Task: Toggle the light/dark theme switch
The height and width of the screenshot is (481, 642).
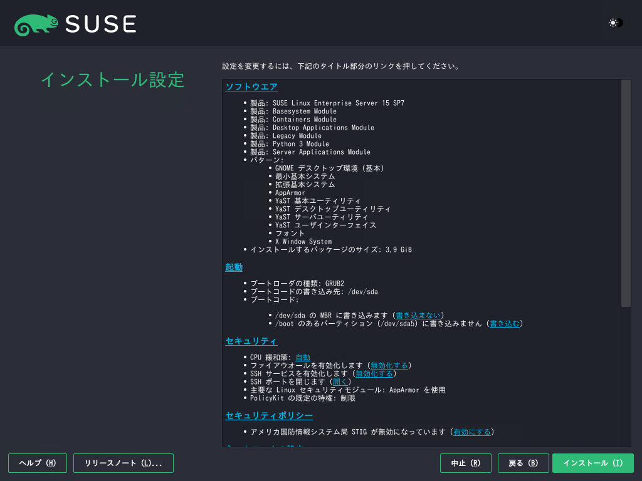Action: coord(615,23)
